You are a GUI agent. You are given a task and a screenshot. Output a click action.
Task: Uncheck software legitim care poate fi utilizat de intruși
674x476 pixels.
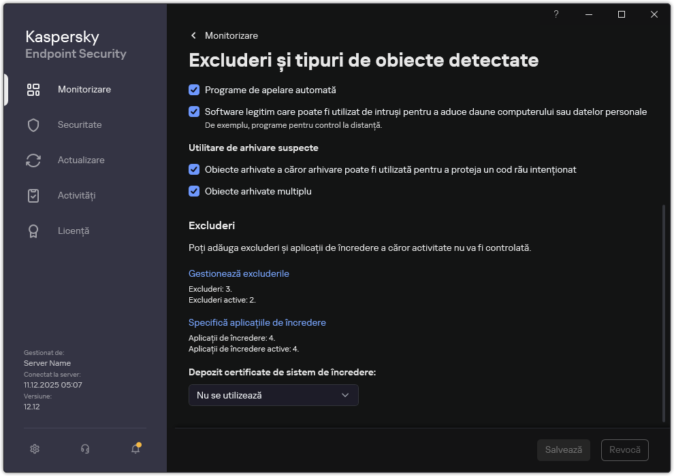coord(194,112)
